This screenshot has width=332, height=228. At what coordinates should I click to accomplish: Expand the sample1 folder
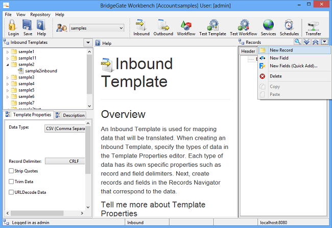tap(8, 52)
